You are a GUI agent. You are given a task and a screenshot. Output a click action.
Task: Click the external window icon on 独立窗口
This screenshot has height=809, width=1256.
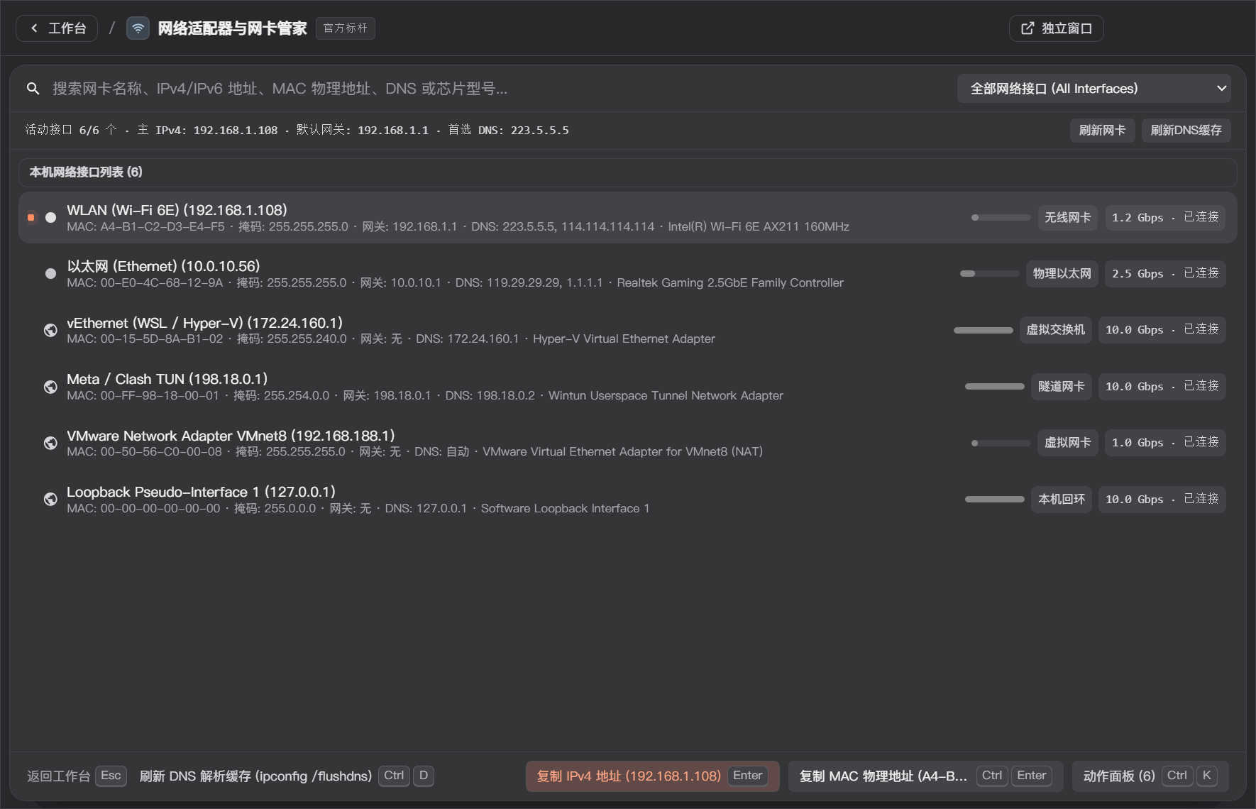[1027, 28]
